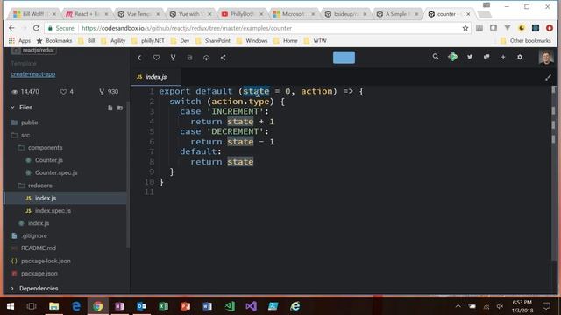Open the SharePoint bookmarks folder

point(213,41)
